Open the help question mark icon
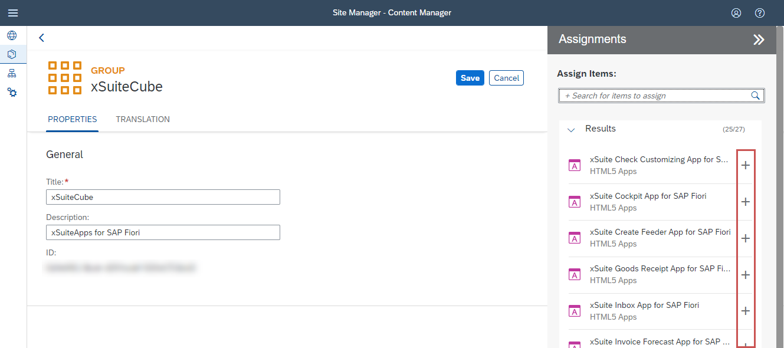 click(x=760, y=13)
